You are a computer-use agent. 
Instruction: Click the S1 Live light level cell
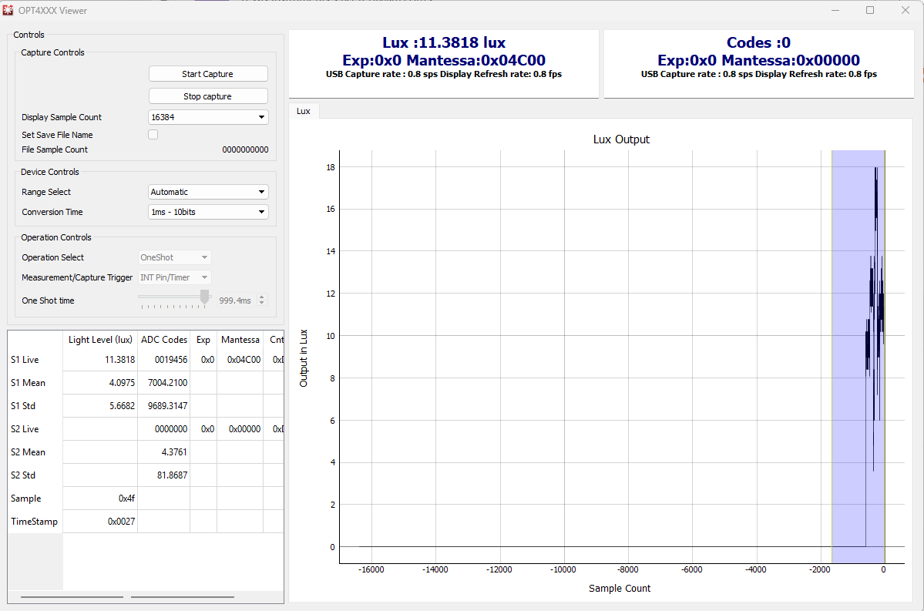tap(100, 359)
